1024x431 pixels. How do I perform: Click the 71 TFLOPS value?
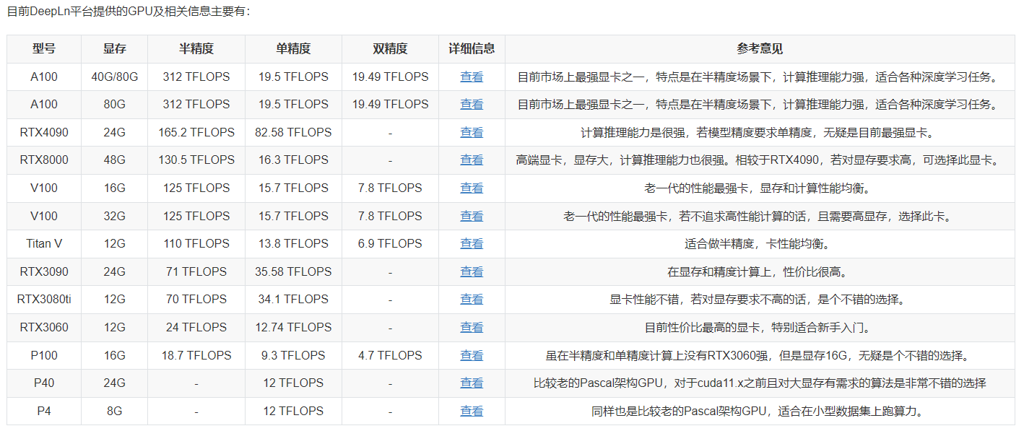pos(196,272)
